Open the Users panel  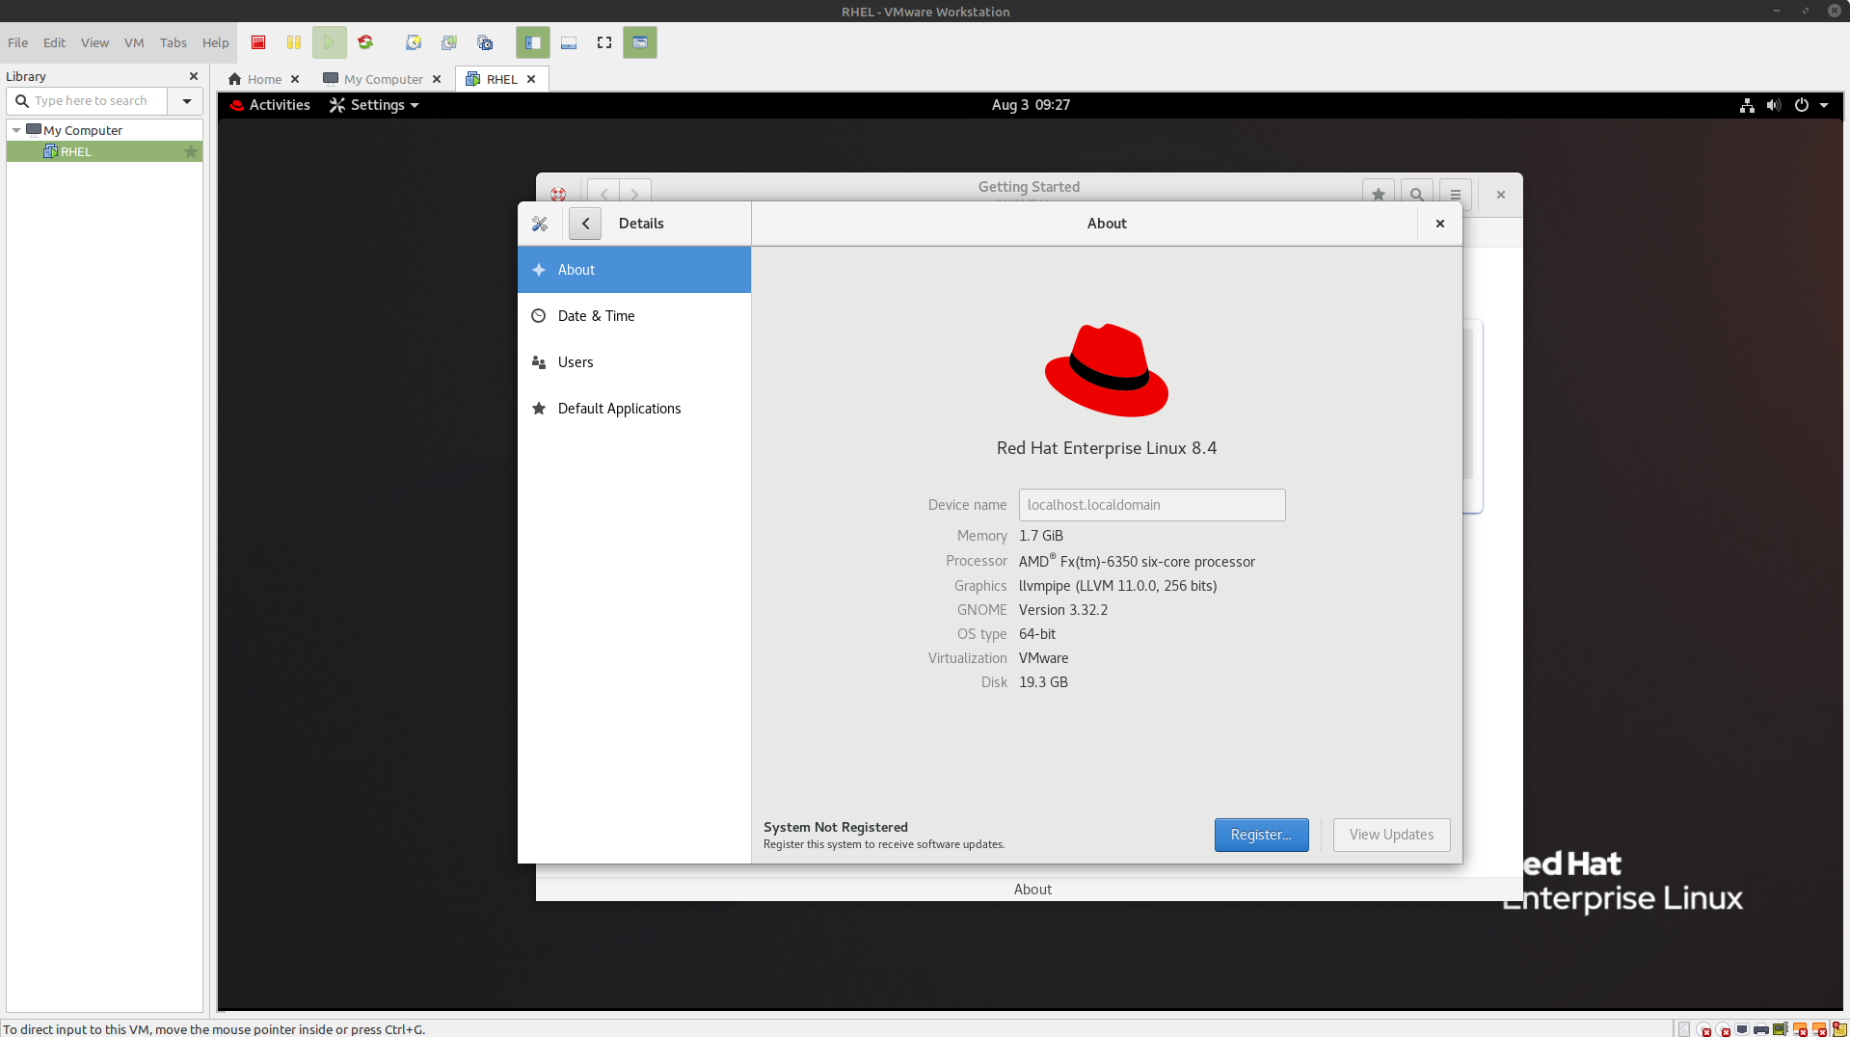[x=634, y=362]
